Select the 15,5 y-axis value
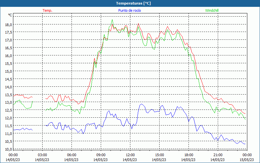 [x=8, y=64]
